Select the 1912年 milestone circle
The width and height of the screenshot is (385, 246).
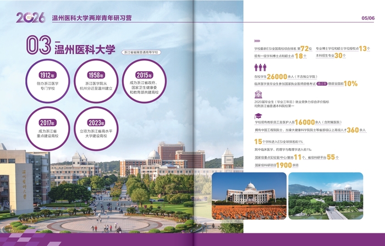pos(48,81)
